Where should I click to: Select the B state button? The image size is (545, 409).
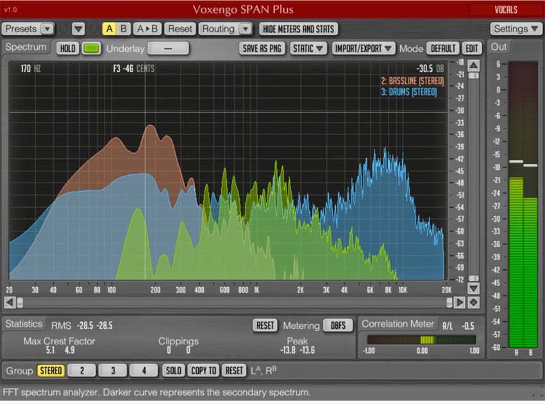pos(123,29)
